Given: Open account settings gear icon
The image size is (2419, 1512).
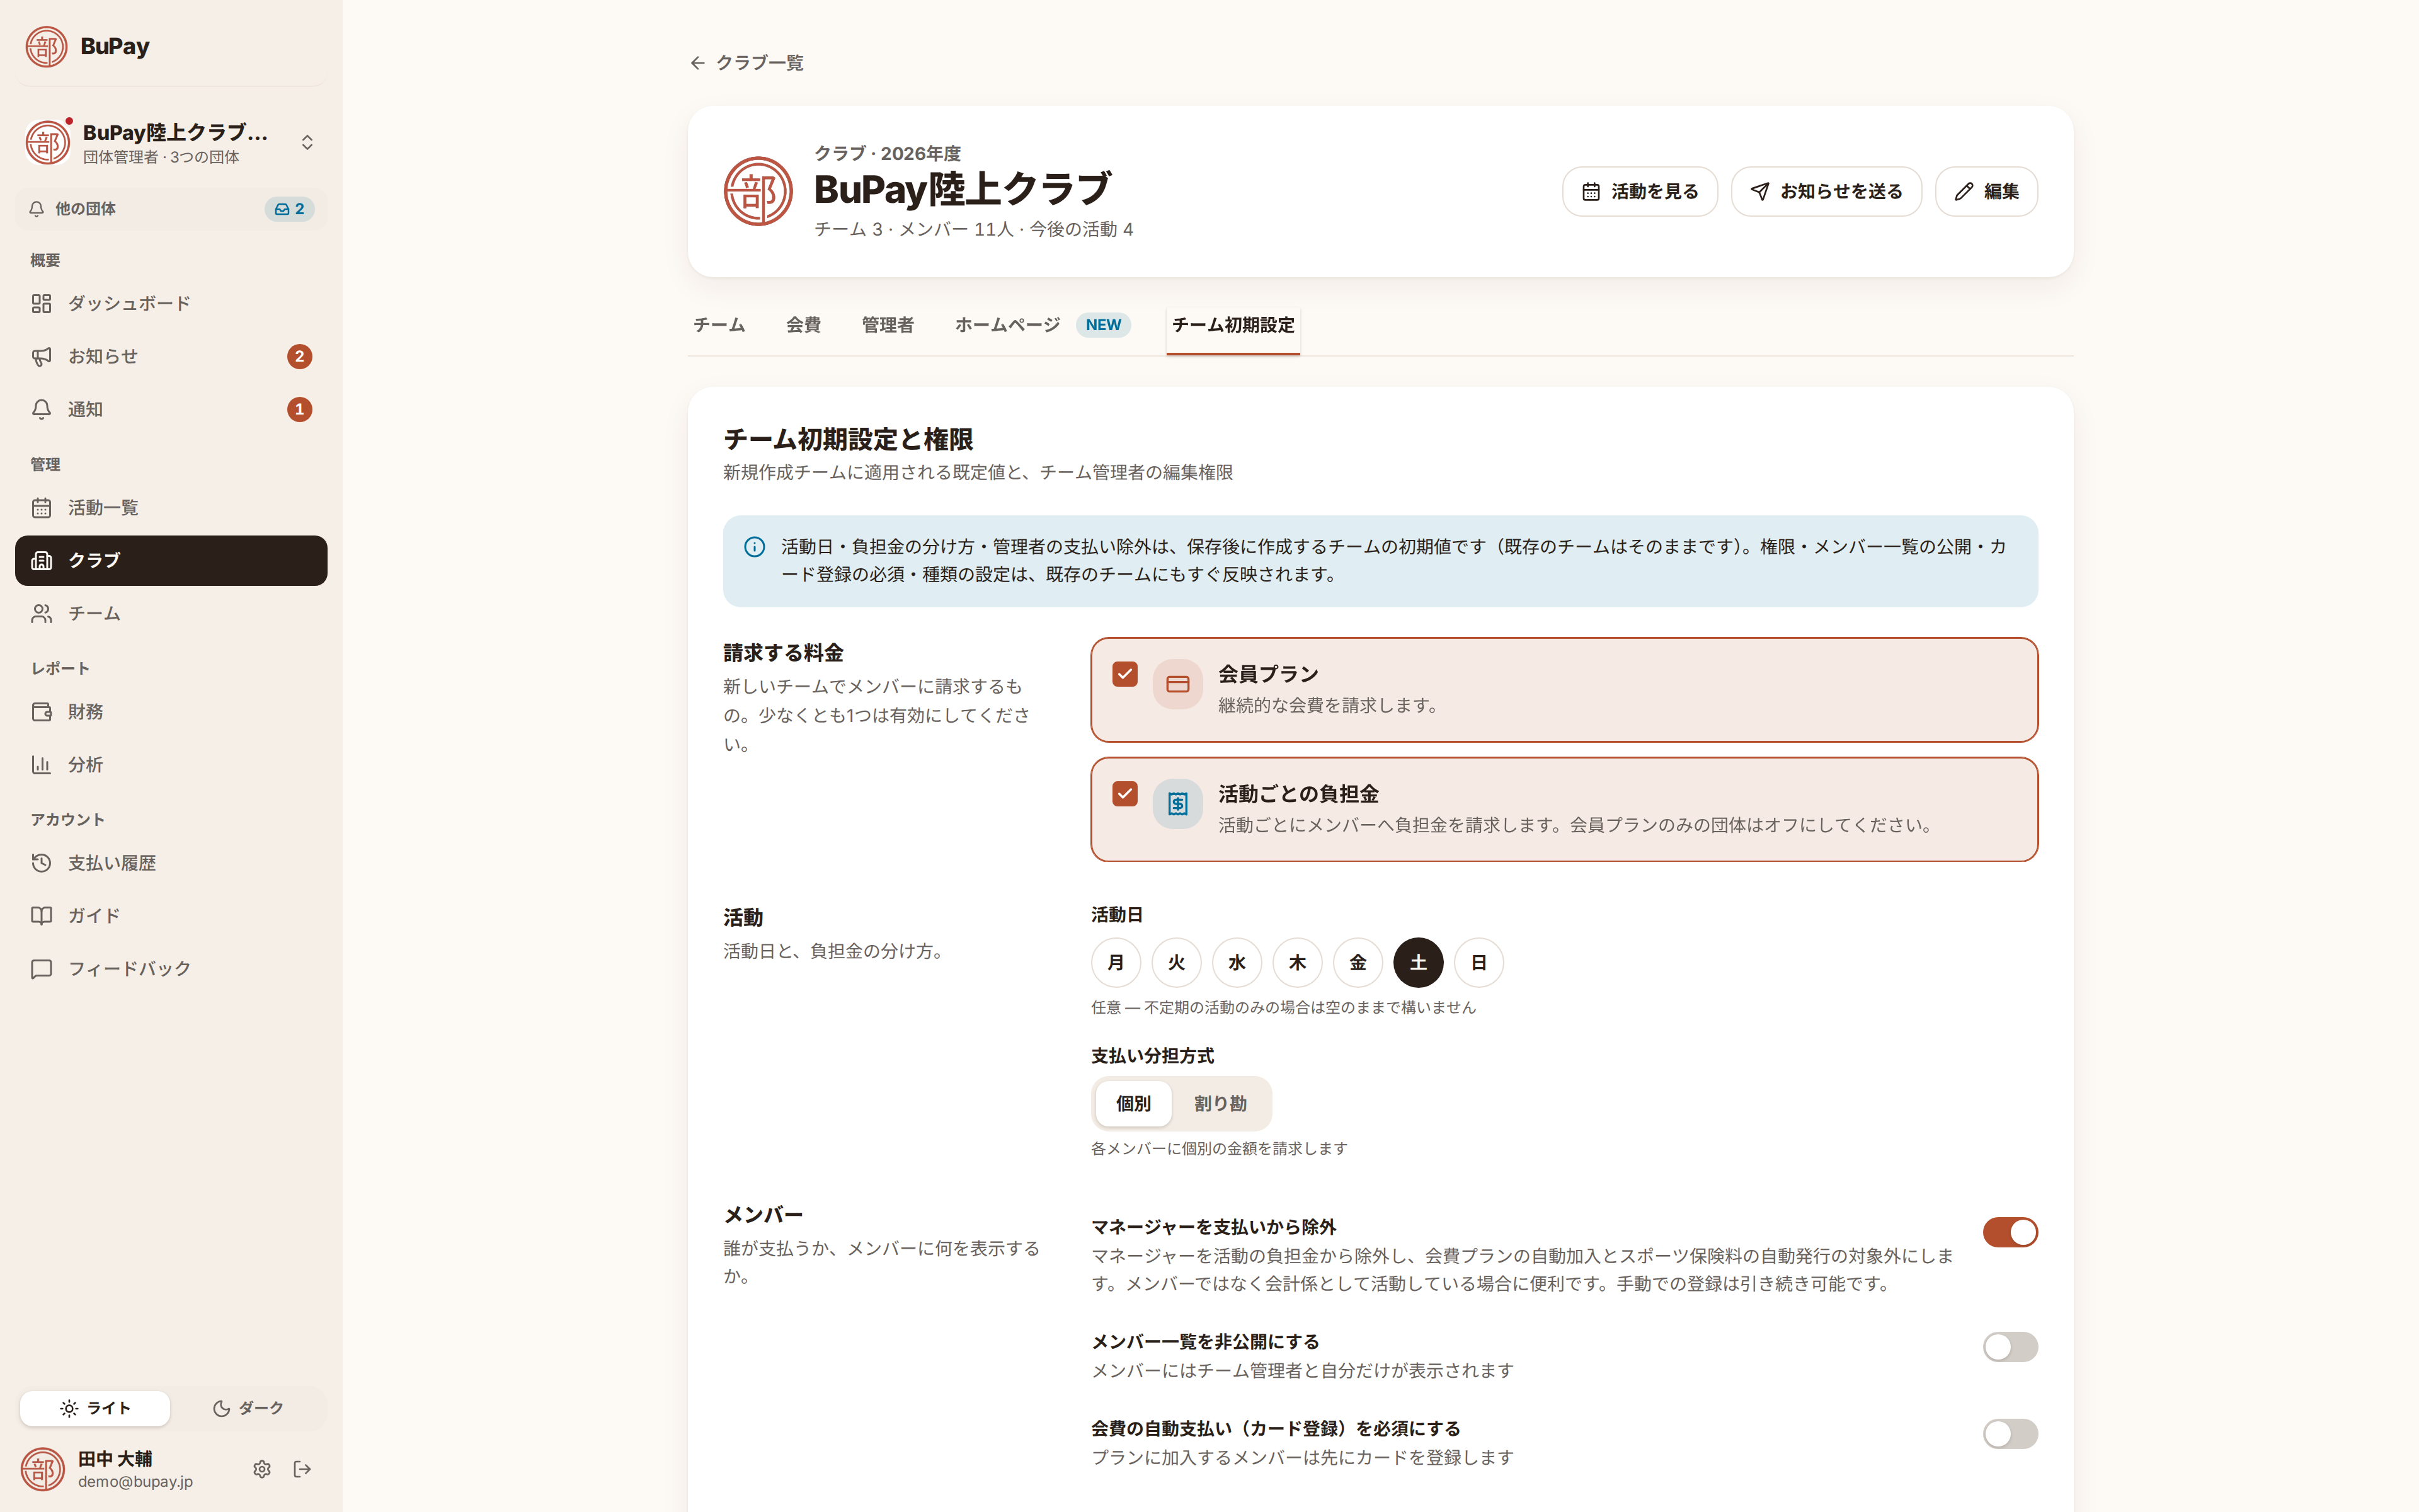Looking at the screenshot, I should pos(262,1469).
